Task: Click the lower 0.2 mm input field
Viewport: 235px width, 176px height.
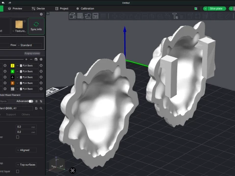Action: 26,132
